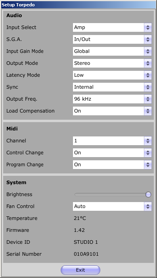Click the Firmware label
Viewport: 157px width, 278px height.
click(18, 230)
